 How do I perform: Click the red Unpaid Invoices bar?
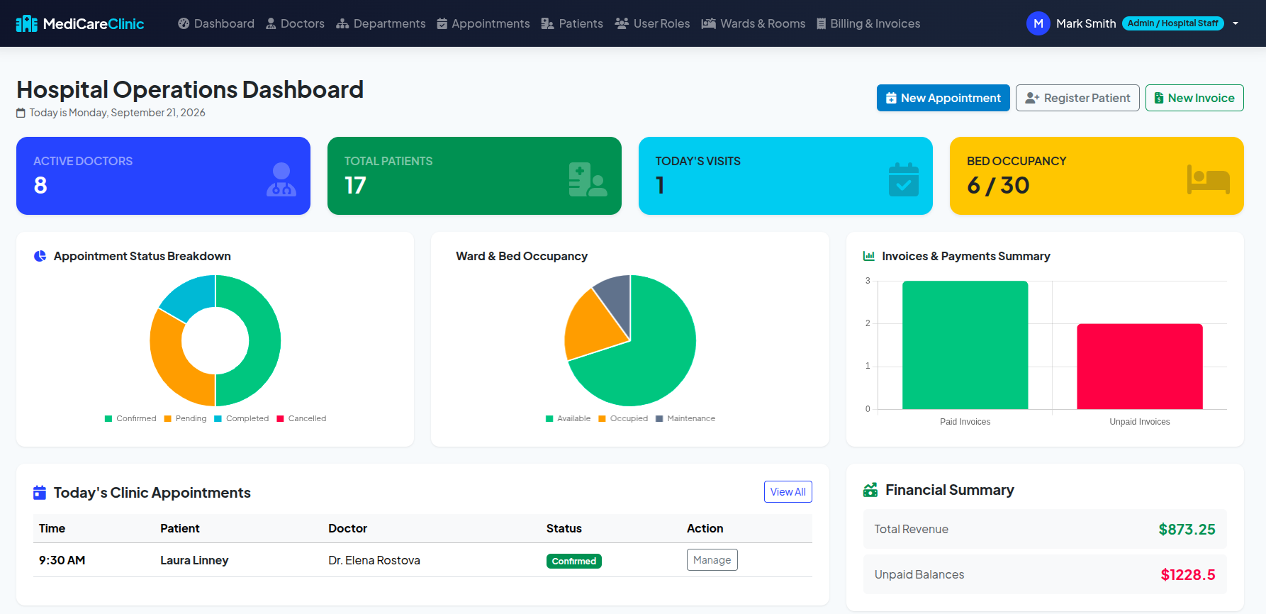tap(1140, 367)
